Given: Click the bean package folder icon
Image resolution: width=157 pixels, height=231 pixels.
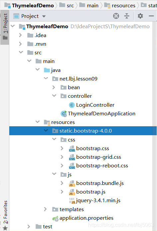Looking at the screenshot, I should click(64, 87).
